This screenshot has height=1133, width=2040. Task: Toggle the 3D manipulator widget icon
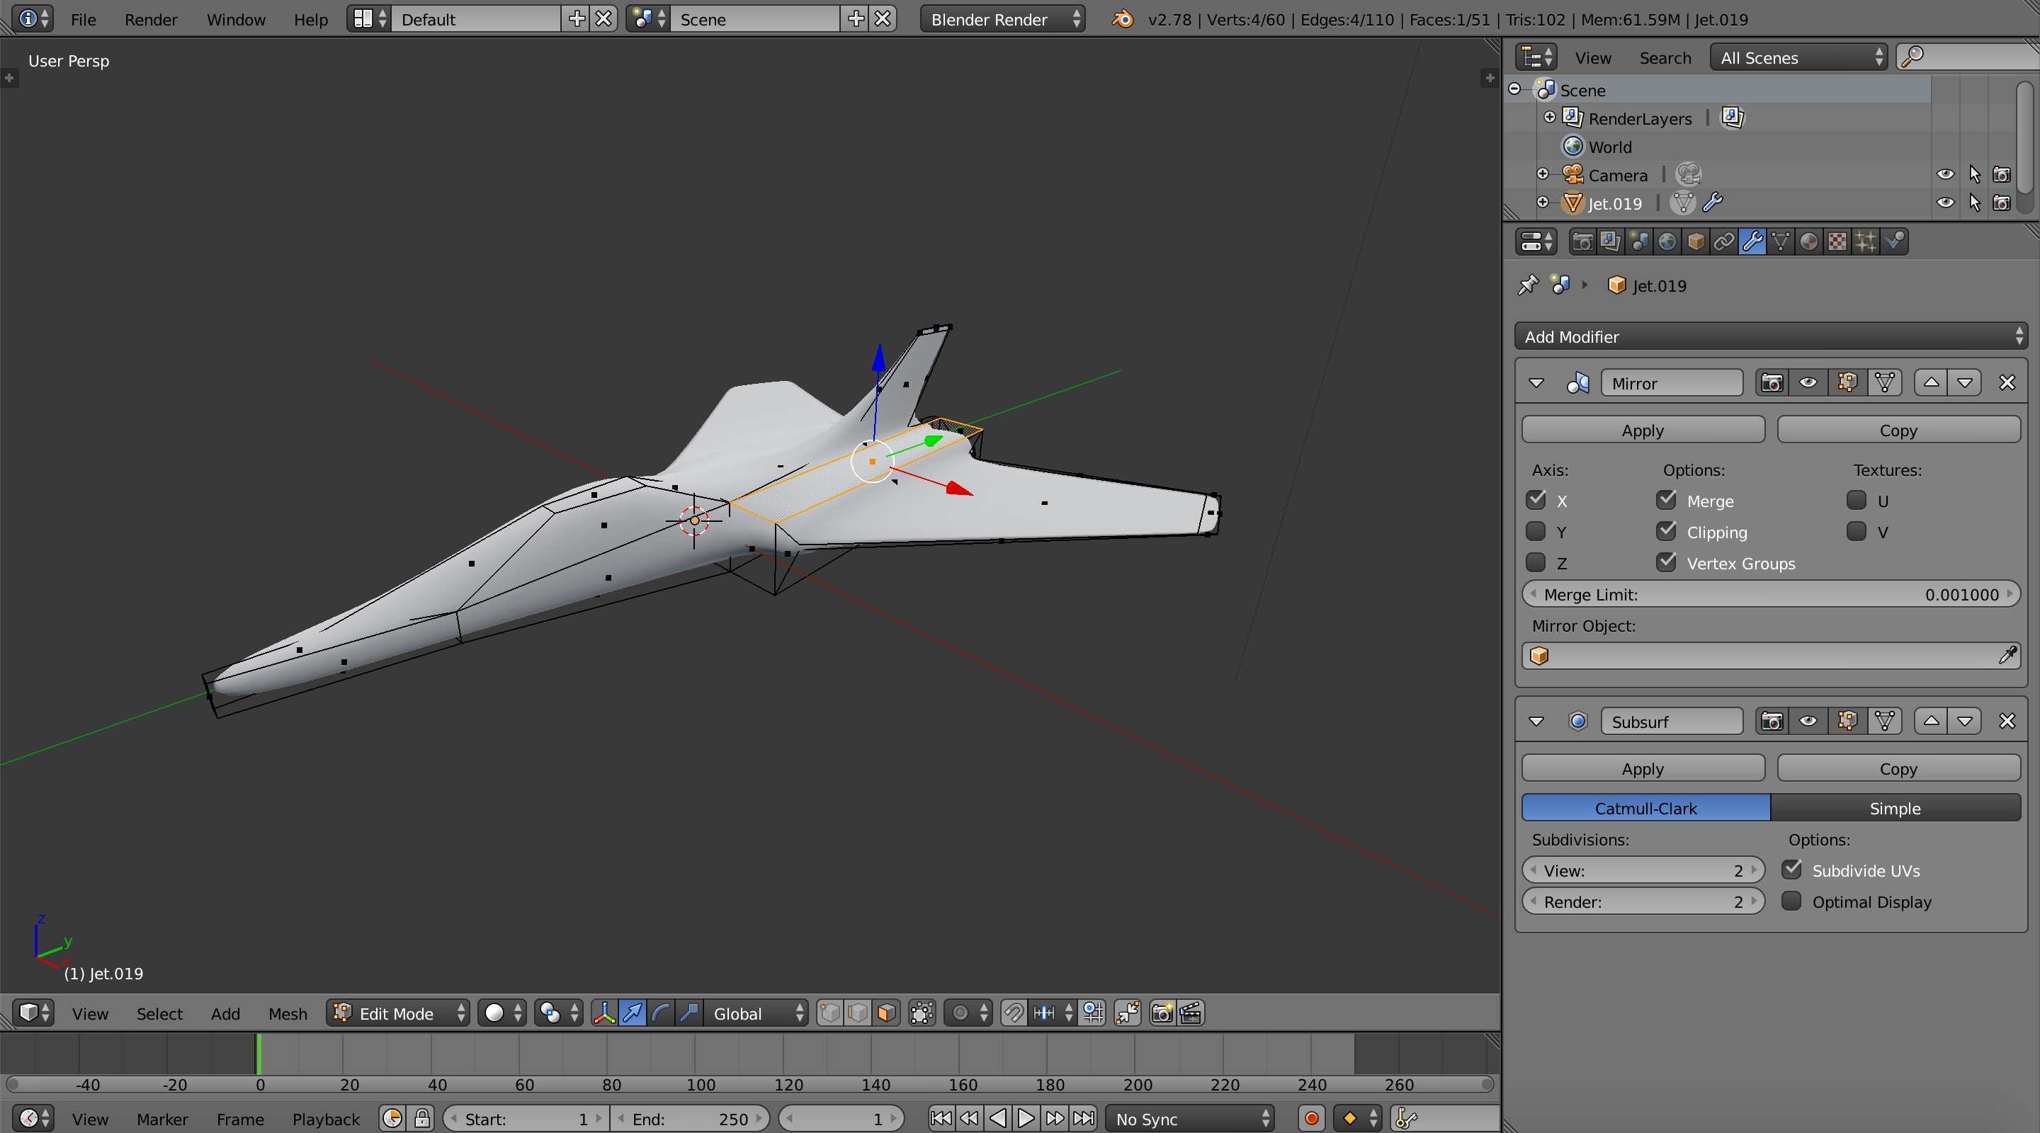pyautogui.click(x=604, y=1013)
